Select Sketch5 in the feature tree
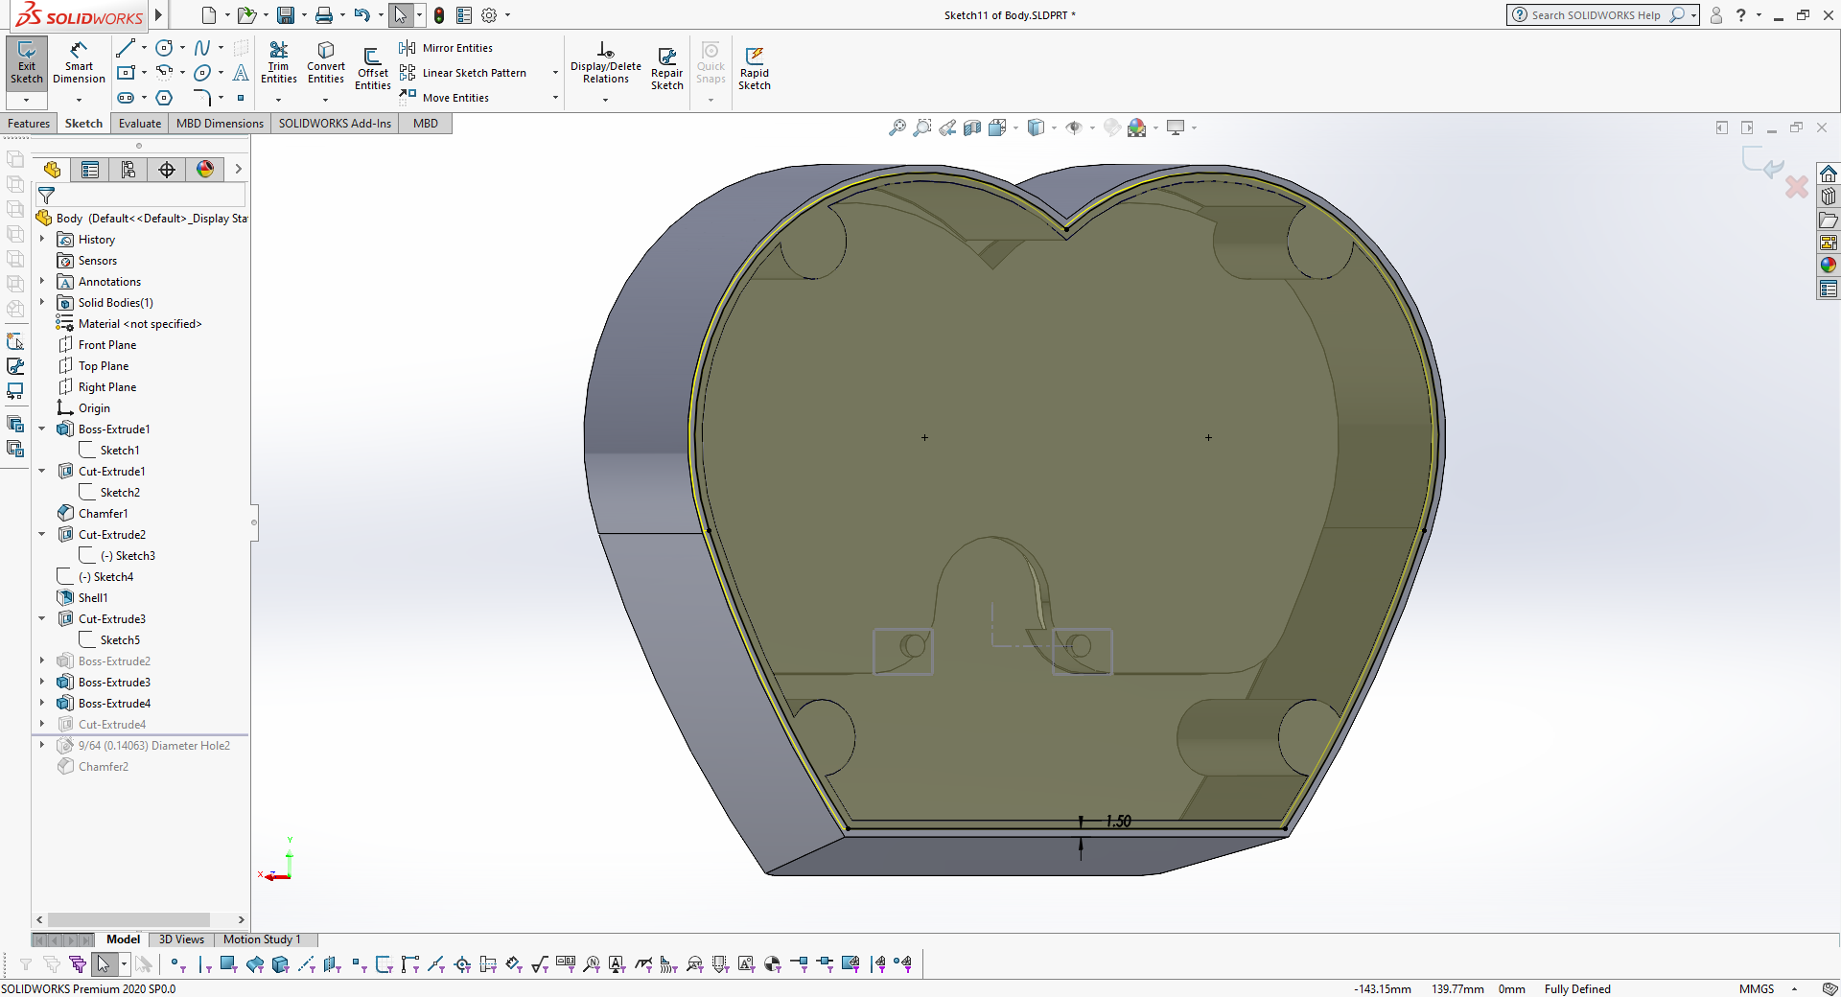Screen dimensions: 1841x997 (120, 640)
